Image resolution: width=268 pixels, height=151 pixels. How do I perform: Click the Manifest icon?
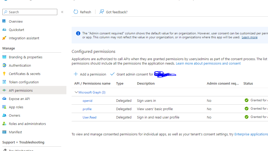coord(4,132)
